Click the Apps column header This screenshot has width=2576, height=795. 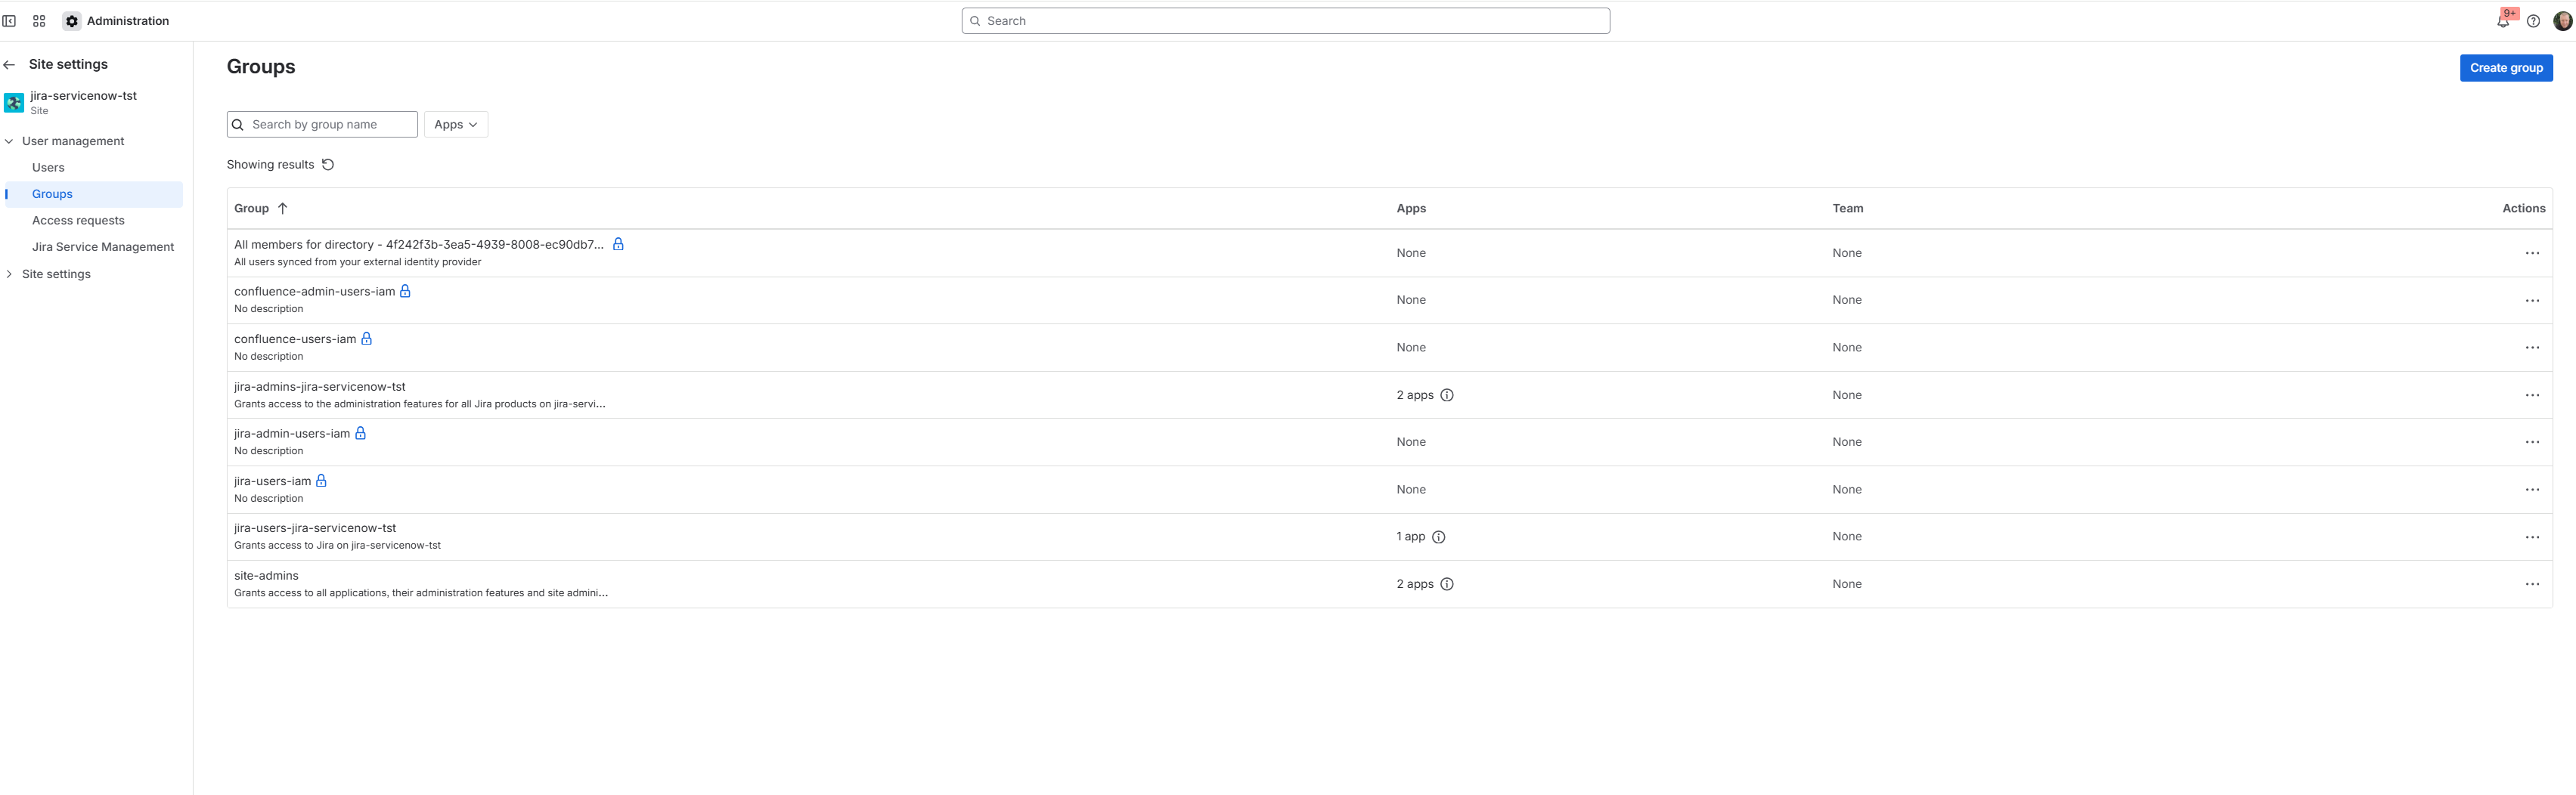point(1411,209)
